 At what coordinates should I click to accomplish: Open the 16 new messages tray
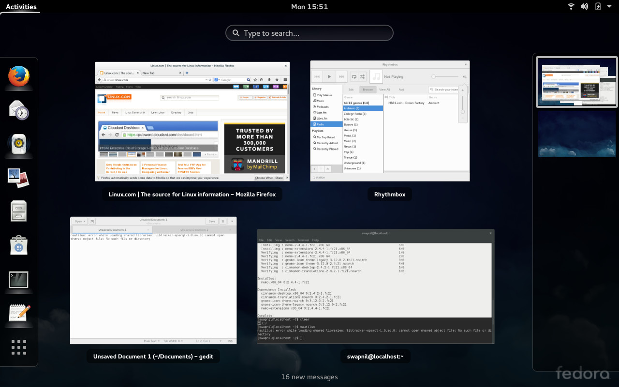pyautogui.click(x=309, y=377)
